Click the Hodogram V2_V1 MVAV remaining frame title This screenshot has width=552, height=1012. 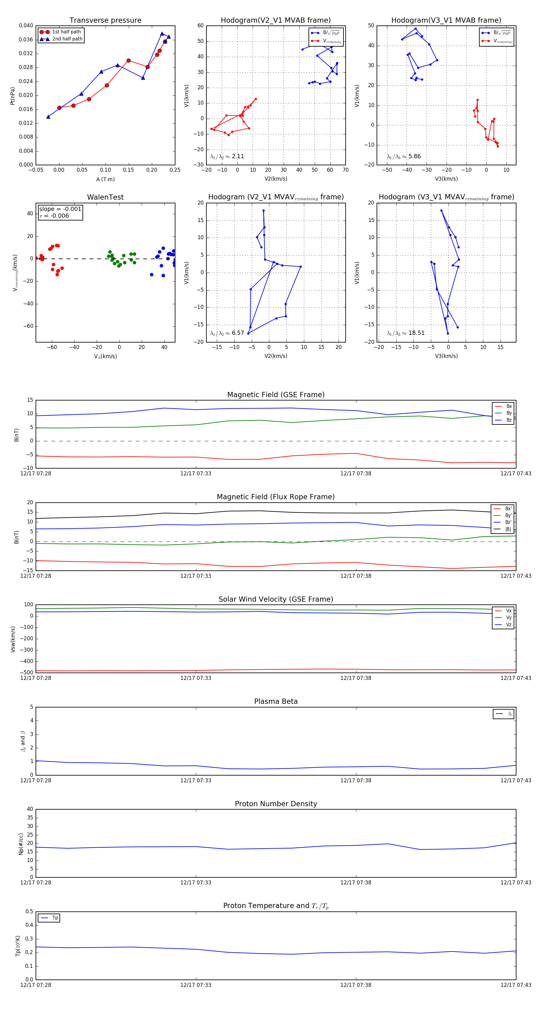point(276,197)
